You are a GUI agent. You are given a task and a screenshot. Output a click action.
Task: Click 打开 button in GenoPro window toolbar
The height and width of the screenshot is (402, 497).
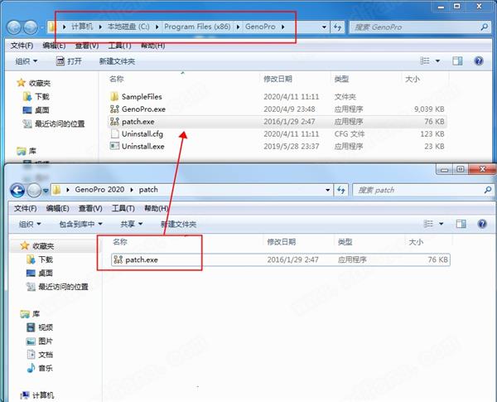coord(69,61)
